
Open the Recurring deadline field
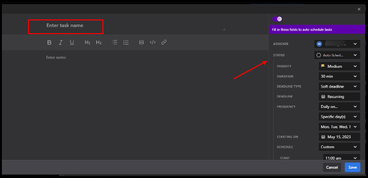click(x=339, y=97)
